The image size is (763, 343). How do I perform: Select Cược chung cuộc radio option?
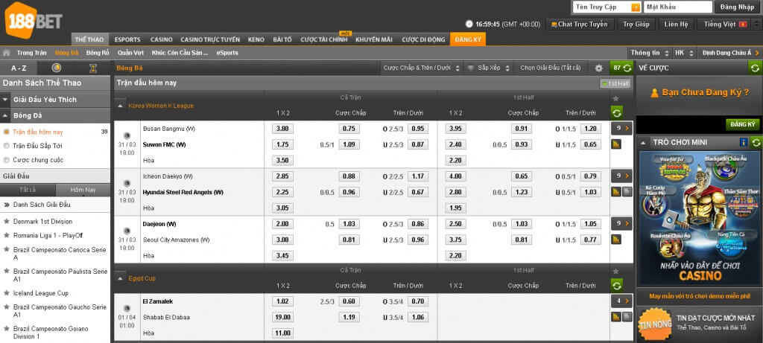click(6, 160)
